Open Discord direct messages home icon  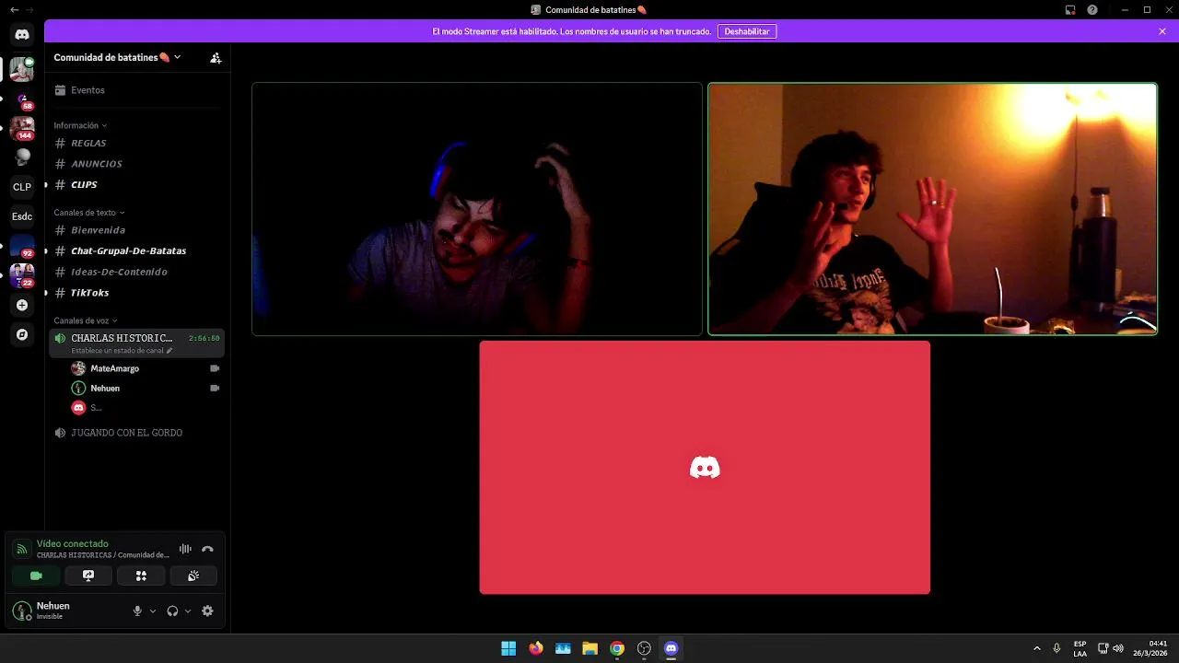pos(22,34)
